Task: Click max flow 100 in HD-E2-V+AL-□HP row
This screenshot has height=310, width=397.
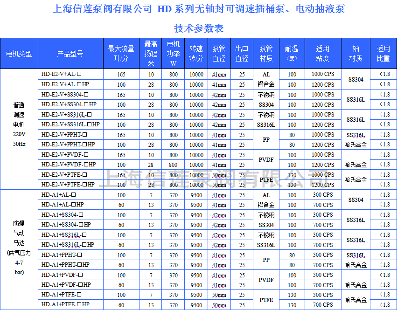Action: point(121,84)
